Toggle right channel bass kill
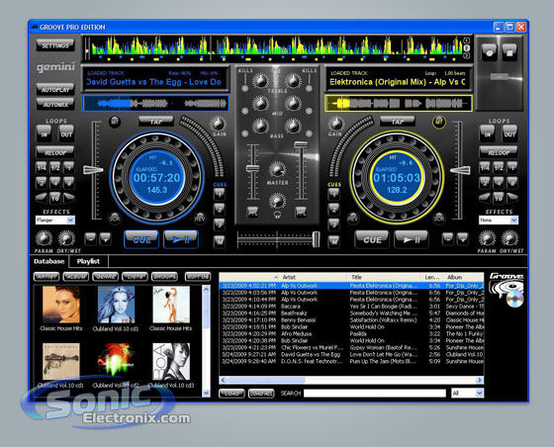The width and height of the screenshot is (554, 447). (x=309, y=134)
